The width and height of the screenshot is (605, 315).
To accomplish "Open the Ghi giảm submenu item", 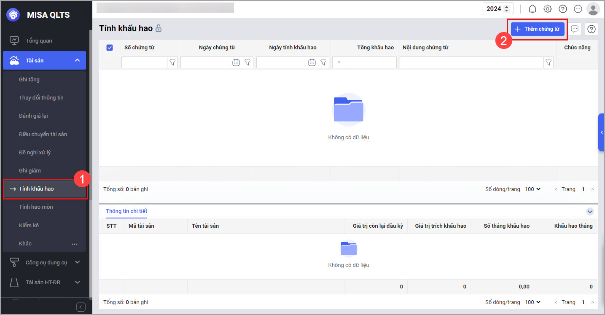I will click(x=44, y=170).
